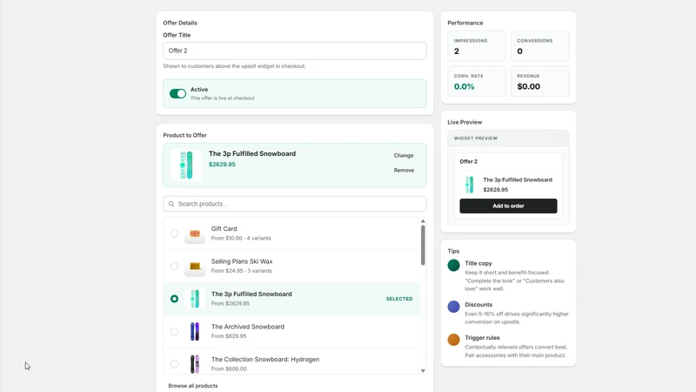This screenshot has width=696, height=392.
Task: Toggle the Active offer switch
Action: coord(177,94)
